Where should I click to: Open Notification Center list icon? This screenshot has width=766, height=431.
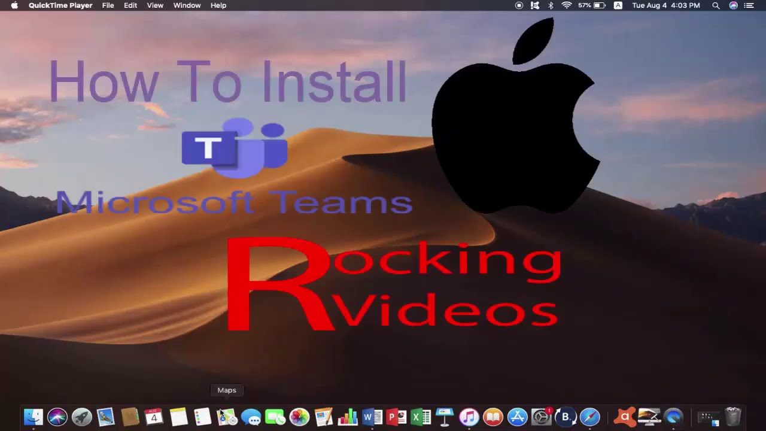pyautogui.click(x=749, y=5)
